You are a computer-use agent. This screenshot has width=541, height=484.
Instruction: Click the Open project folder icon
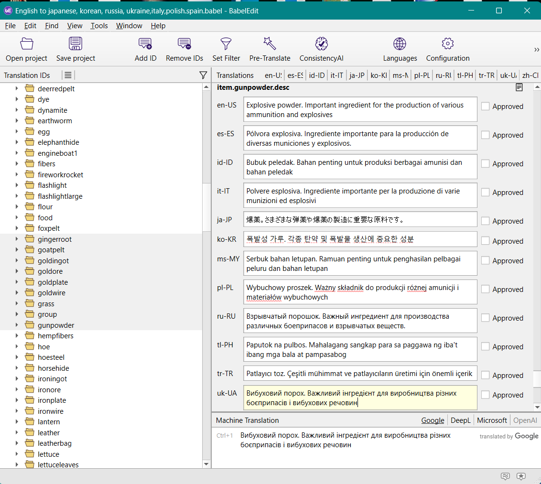(27, 44)
